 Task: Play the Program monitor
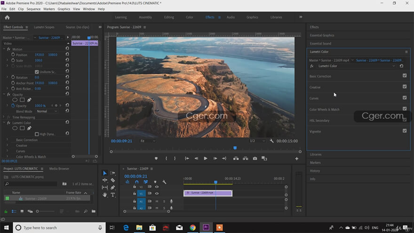coord(206,159)
